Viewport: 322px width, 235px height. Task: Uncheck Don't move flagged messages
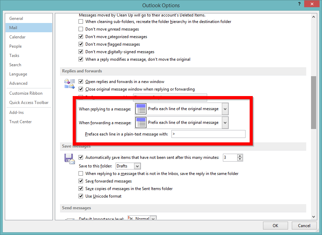[x=81, y=44]
